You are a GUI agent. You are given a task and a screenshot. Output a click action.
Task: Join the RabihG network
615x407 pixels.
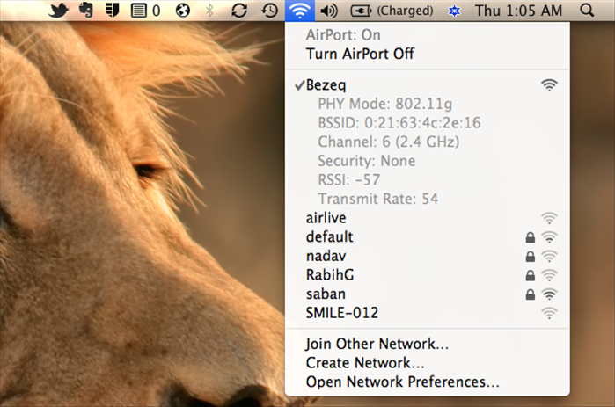coord(428,275)
